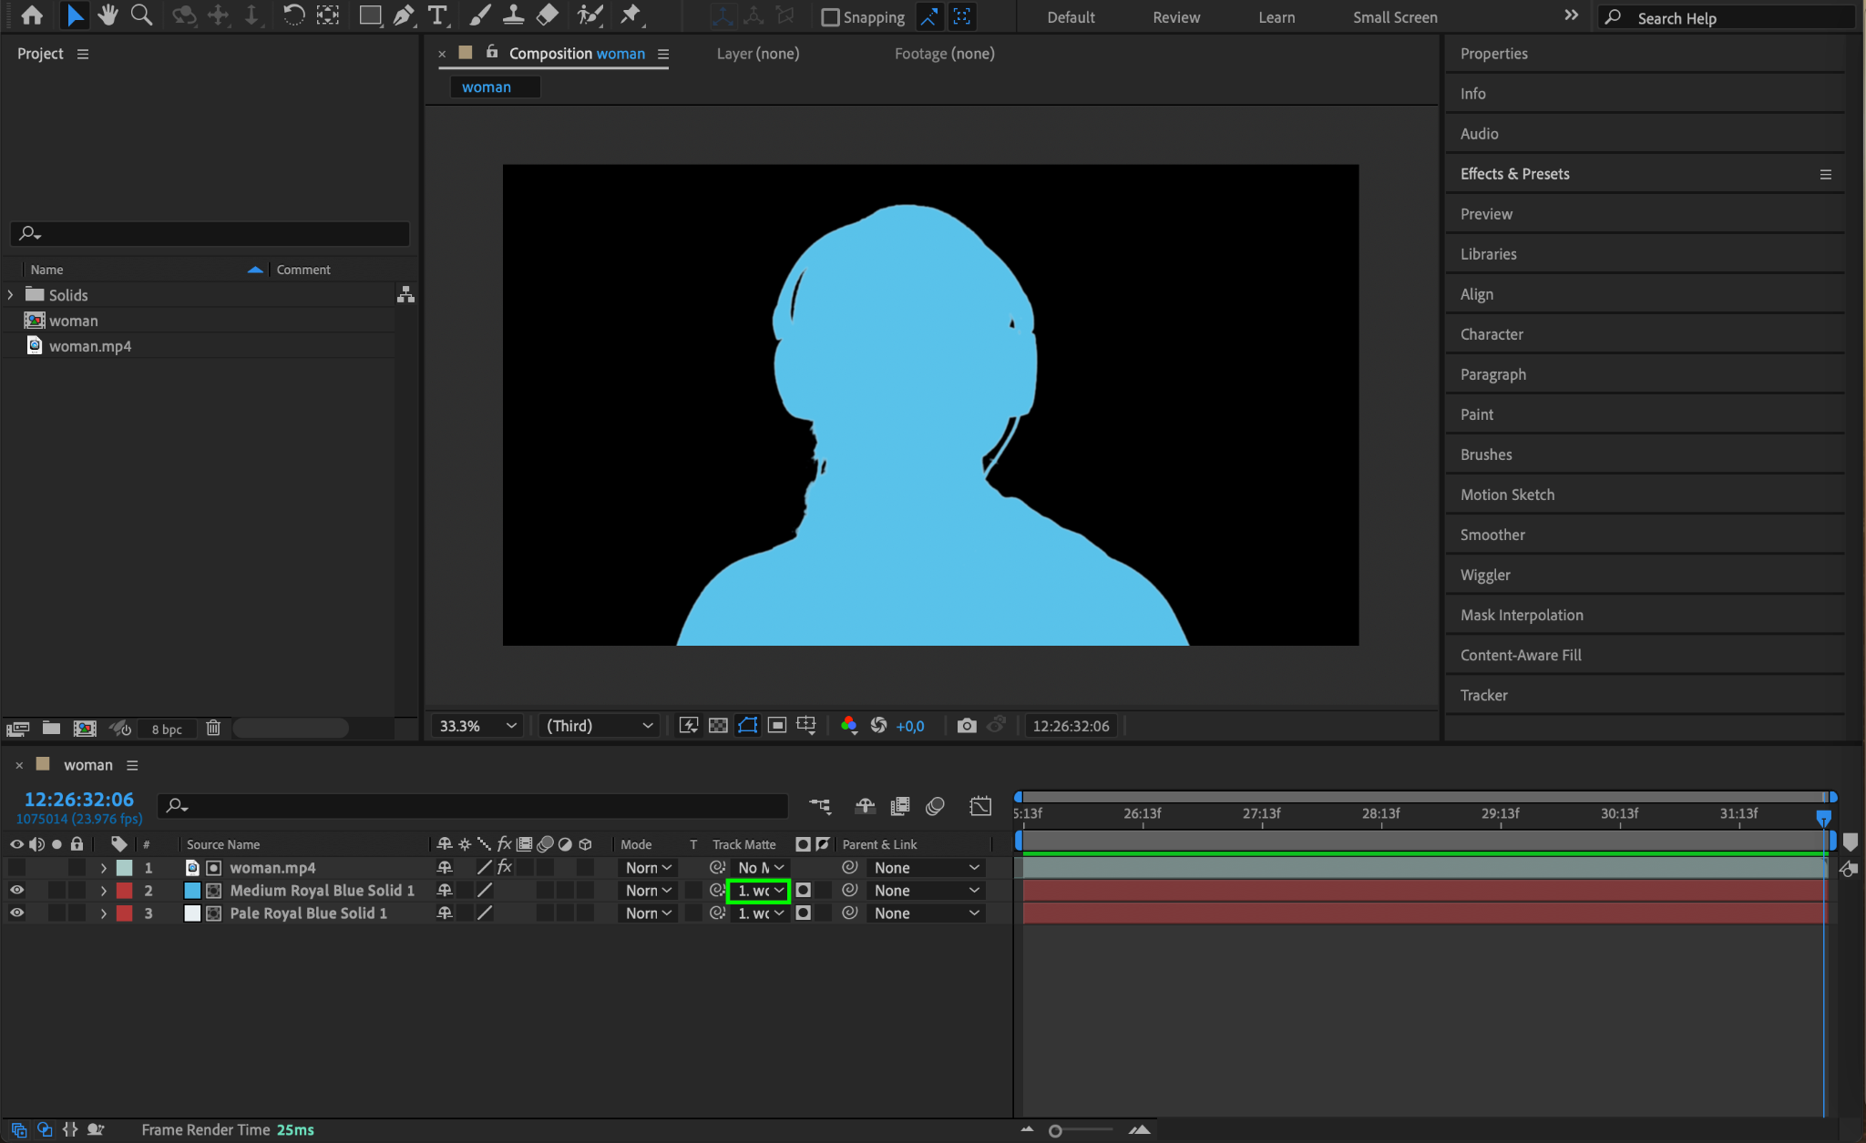Screen dimensions: 1866x1143
Task: Open the 33.3% magnification dropdown
Action: tap(477, 726)
